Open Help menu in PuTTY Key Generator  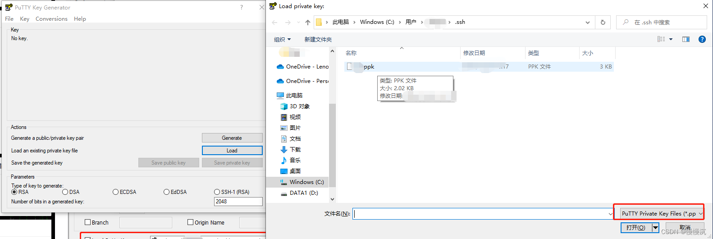pyautogui.click(x=80, y=19)
